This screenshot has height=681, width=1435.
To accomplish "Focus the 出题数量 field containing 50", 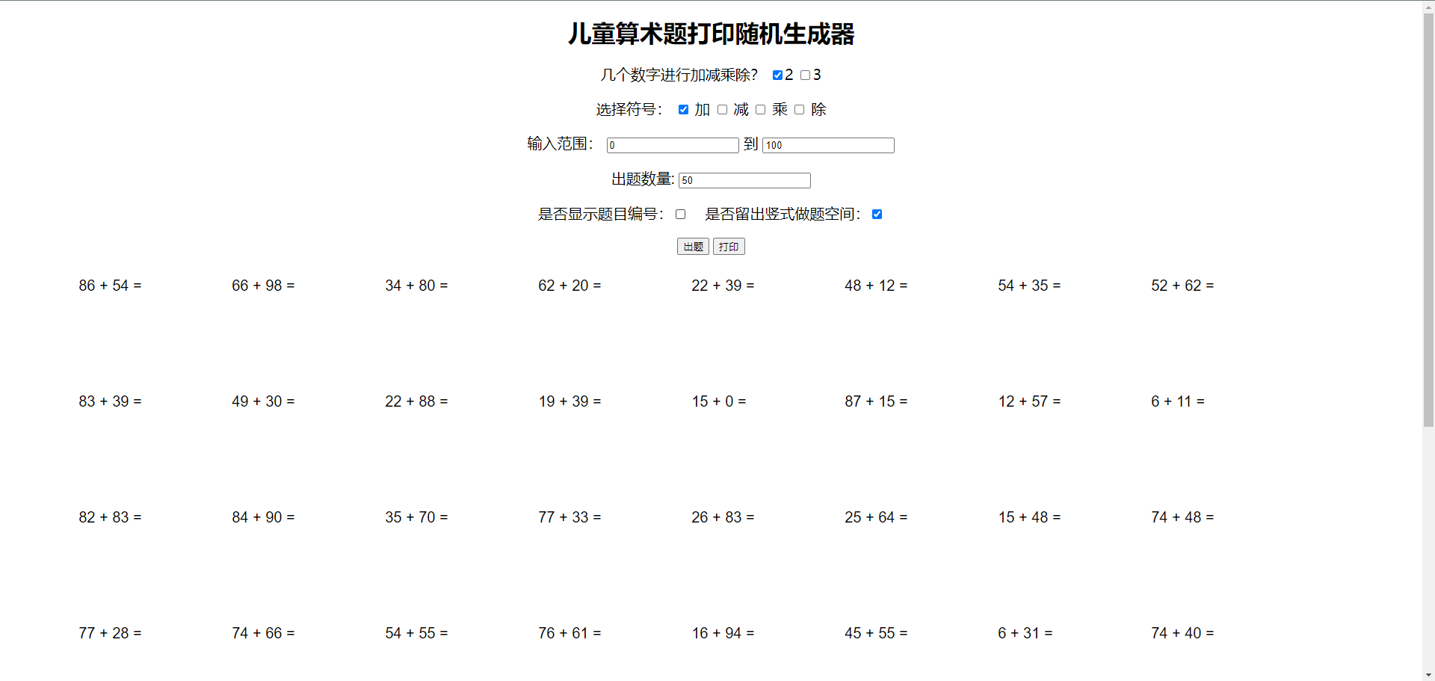I will point(744,180).
